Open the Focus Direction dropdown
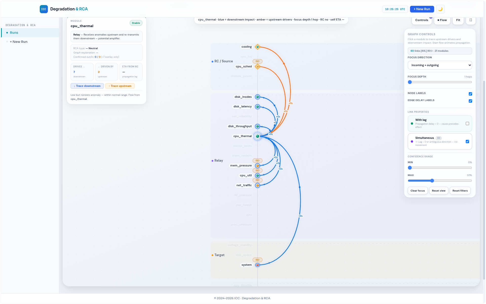486x304 pixels. tap(440, 65)
